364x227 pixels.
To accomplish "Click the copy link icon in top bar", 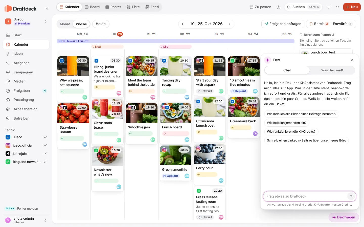I will [337, 7].
